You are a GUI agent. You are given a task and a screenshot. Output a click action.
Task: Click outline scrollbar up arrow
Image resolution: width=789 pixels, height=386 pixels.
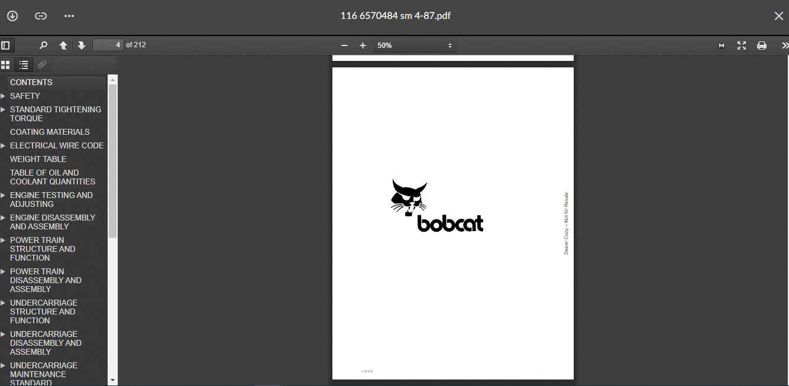click(x=112, y=79)
